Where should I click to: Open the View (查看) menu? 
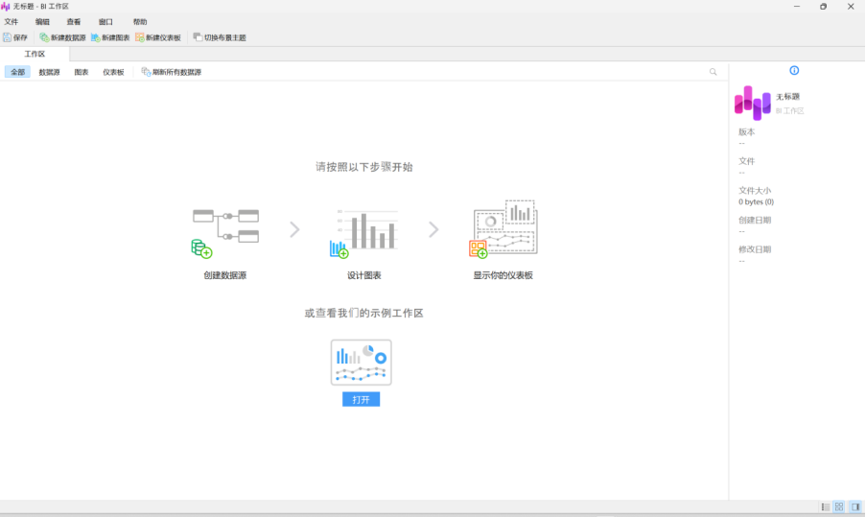pos(74,21)
